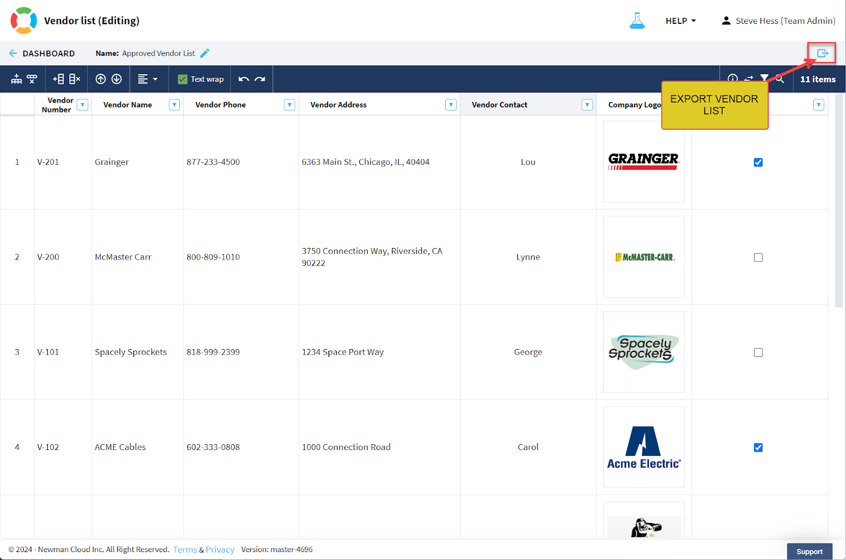Screen dimensions: 846x560
Task: Open Vendor Phone column filter dropdown
Action: pyautogui.click(x=289, y=105)
